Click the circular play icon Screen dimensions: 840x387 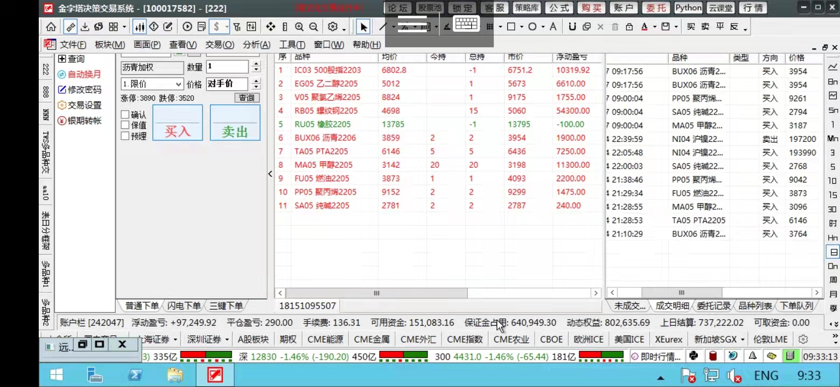pyautogui.click(x=187, y=27)
